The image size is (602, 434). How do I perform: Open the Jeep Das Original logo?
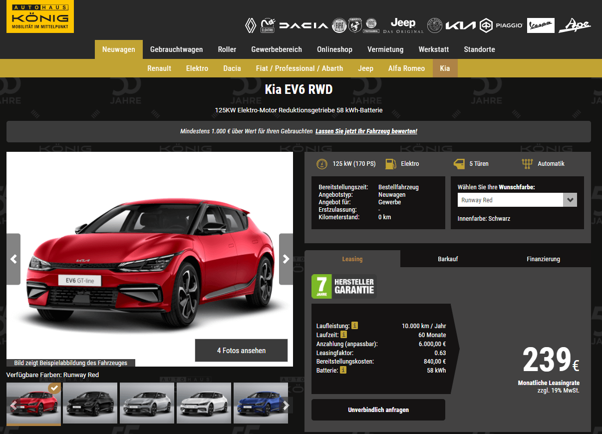coord(403,25)
